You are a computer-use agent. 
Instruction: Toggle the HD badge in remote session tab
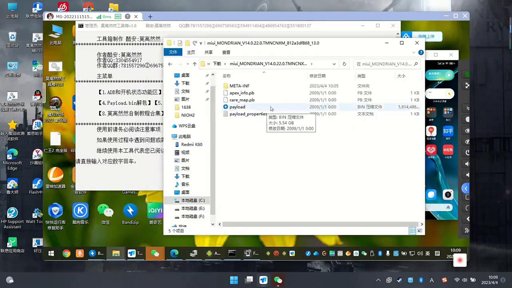118,16
